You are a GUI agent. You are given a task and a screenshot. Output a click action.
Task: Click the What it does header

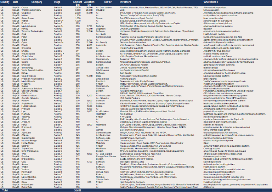pyautogui.click(x=210, y=2)
